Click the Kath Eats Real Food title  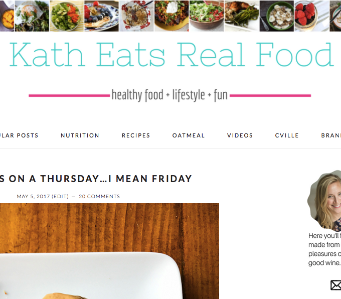172,54
